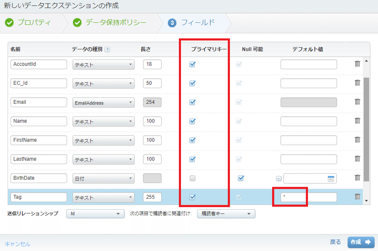Screen dimensions: 378x251
Task: Click the AccountId default value field
Action: click(x=308, y=65)
